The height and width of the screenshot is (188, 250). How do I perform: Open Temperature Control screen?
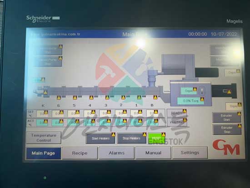[44, 138]
